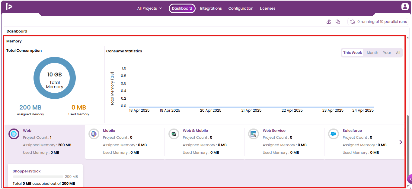
Task: Click the ShoppersStack memory progress bar
Action: 38,177
